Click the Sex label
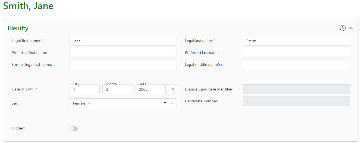 [x=15, y=103]
